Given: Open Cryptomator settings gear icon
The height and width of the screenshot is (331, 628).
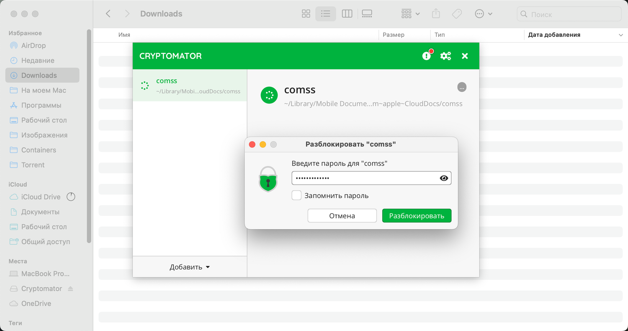Looking at the screenshot, I should 445,56.
